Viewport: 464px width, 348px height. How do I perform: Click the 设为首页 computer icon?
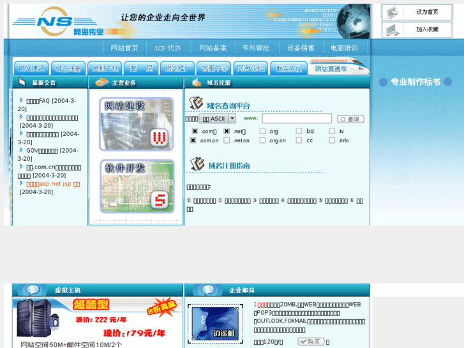393,12
